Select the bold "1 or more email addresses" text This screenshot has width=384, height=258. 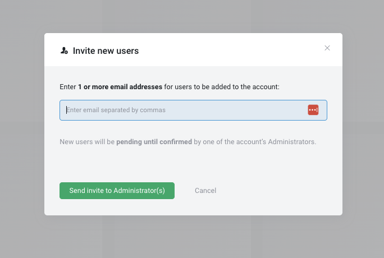point(120,87)
